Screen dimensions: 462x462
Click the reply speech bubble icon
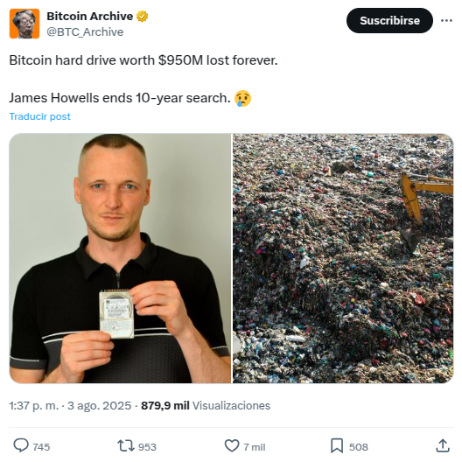pyautogui.click(x=21, y=445)
